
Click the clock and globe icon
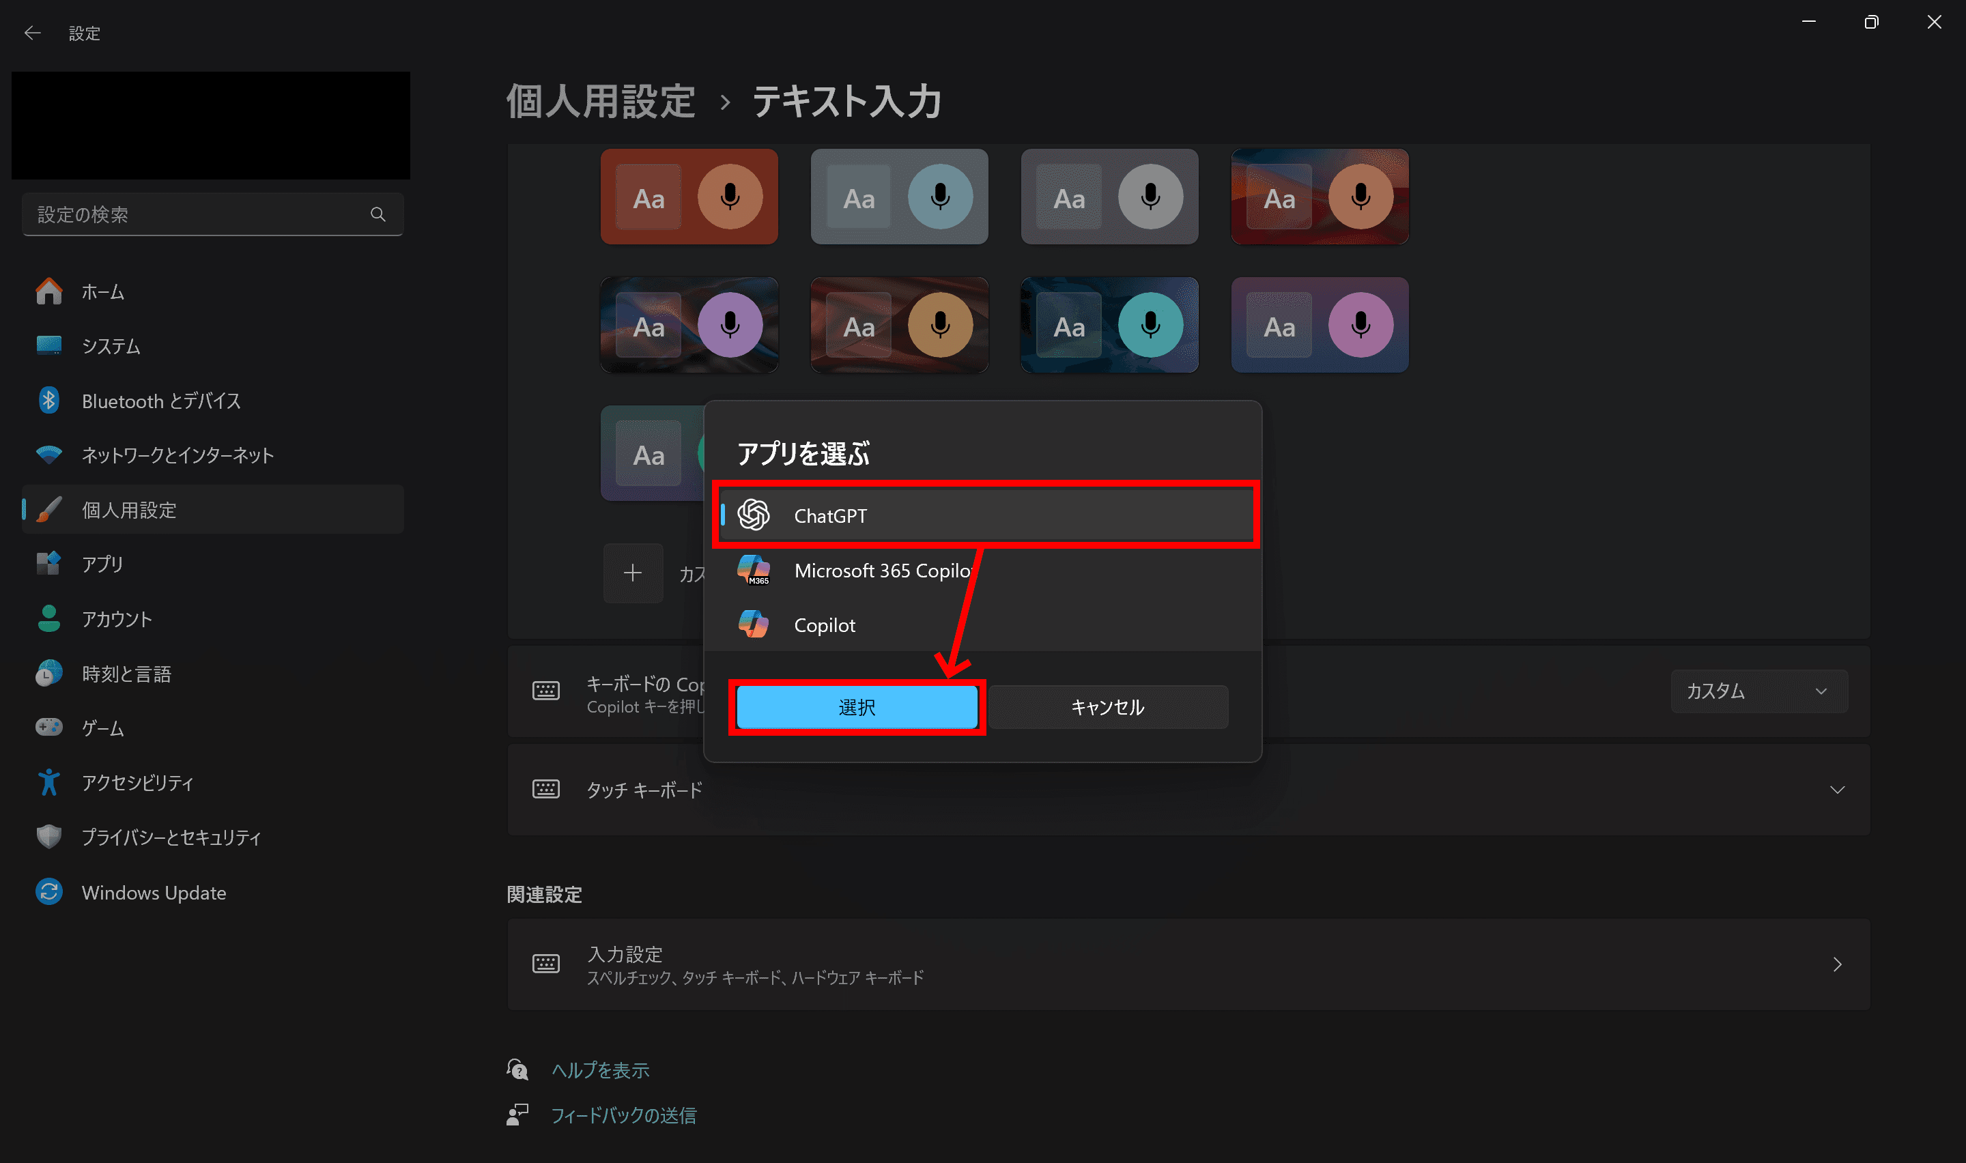(x=48, y=673)
